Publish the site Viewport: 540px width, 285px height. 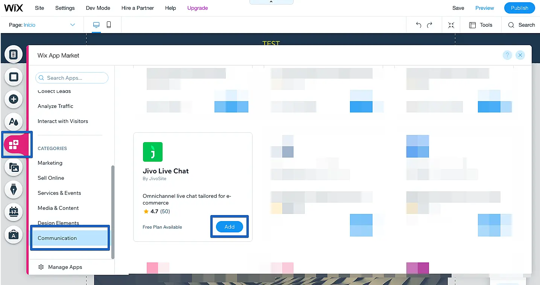pyautogui.click(x=519, y=8)
